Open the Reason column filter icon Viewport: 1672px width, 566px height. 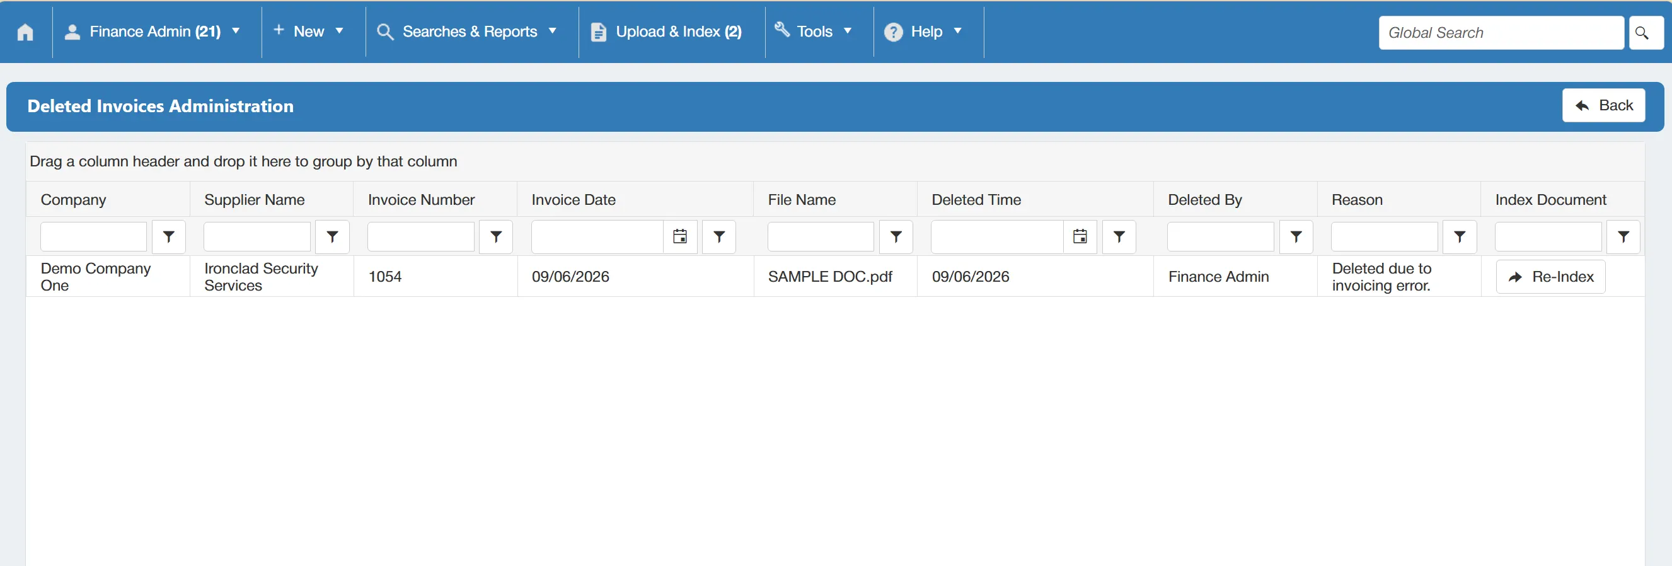[x=1459, y=237]
